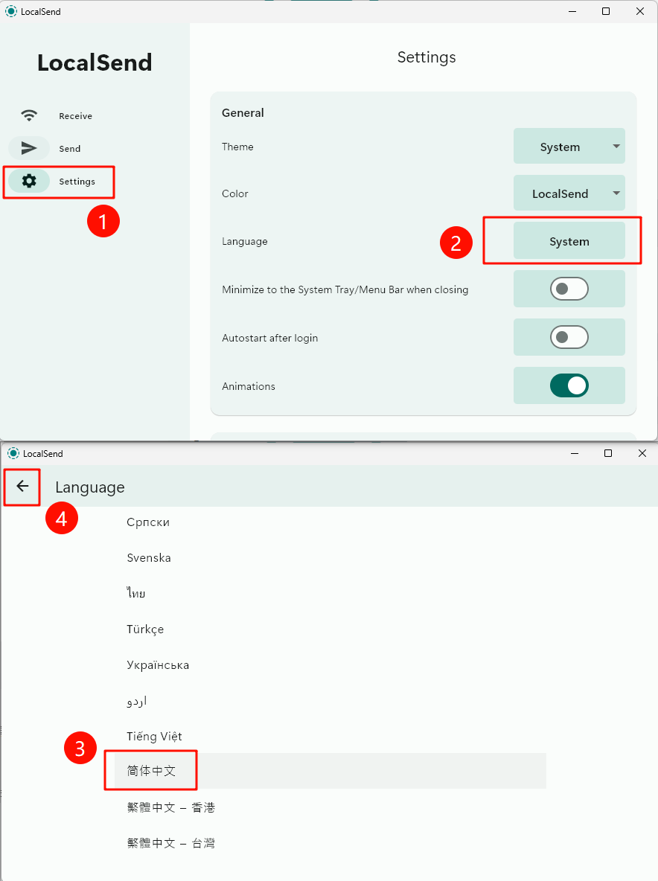Click the paper plane Send icon
The image size is (658, 881).
29,148
